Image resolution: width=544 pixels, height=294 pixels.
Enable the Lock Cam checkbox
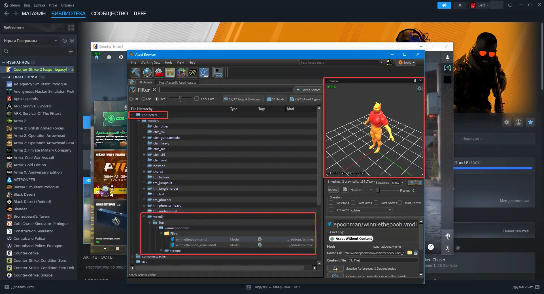(197, 99)
